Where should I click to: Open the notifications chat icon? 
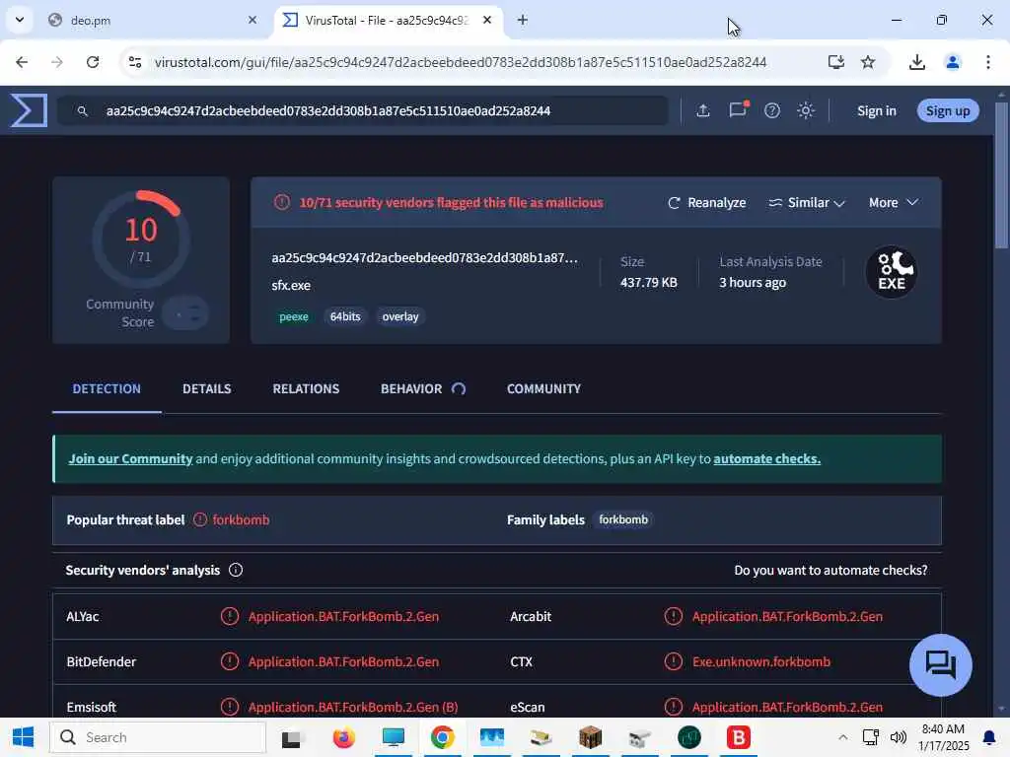(738, 110)
